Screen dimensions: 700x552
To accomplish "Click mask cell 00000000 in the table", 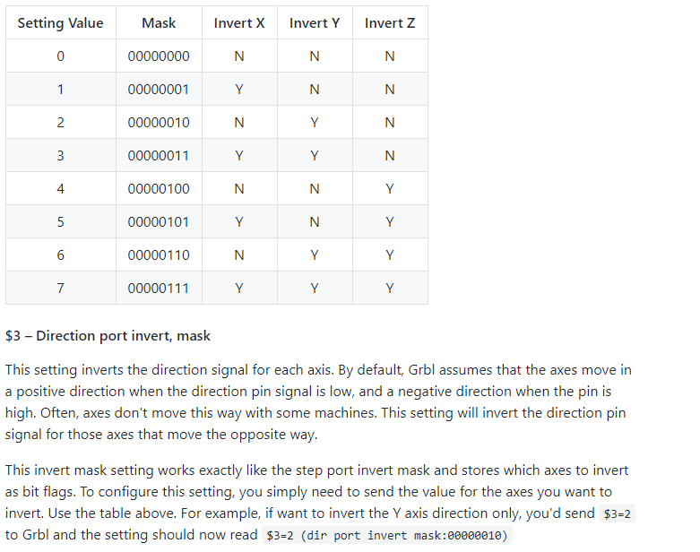I will click(159, 56).
